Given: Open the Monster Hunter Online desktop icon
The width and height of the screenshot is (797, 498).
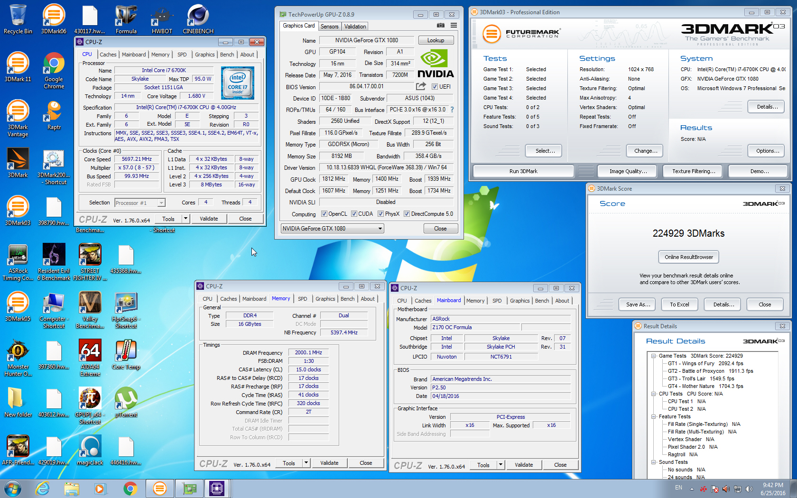Looking at the screenshot, I should click(x=18, y=358).
